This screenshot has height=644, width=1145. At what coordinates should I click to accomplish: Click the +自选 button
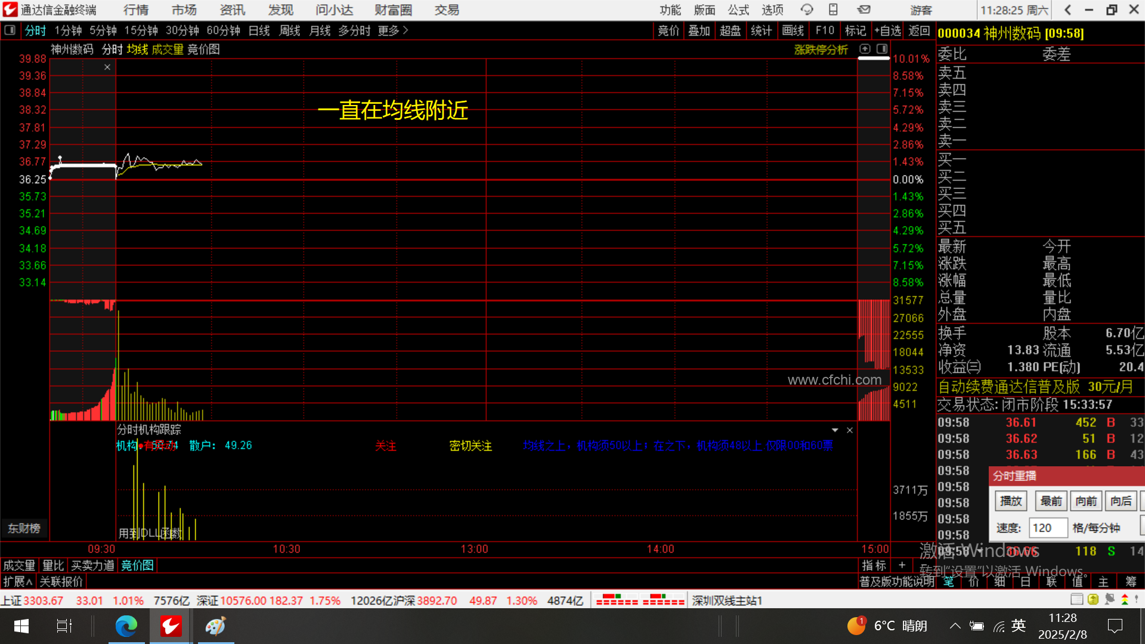click(x=887, y=30)
